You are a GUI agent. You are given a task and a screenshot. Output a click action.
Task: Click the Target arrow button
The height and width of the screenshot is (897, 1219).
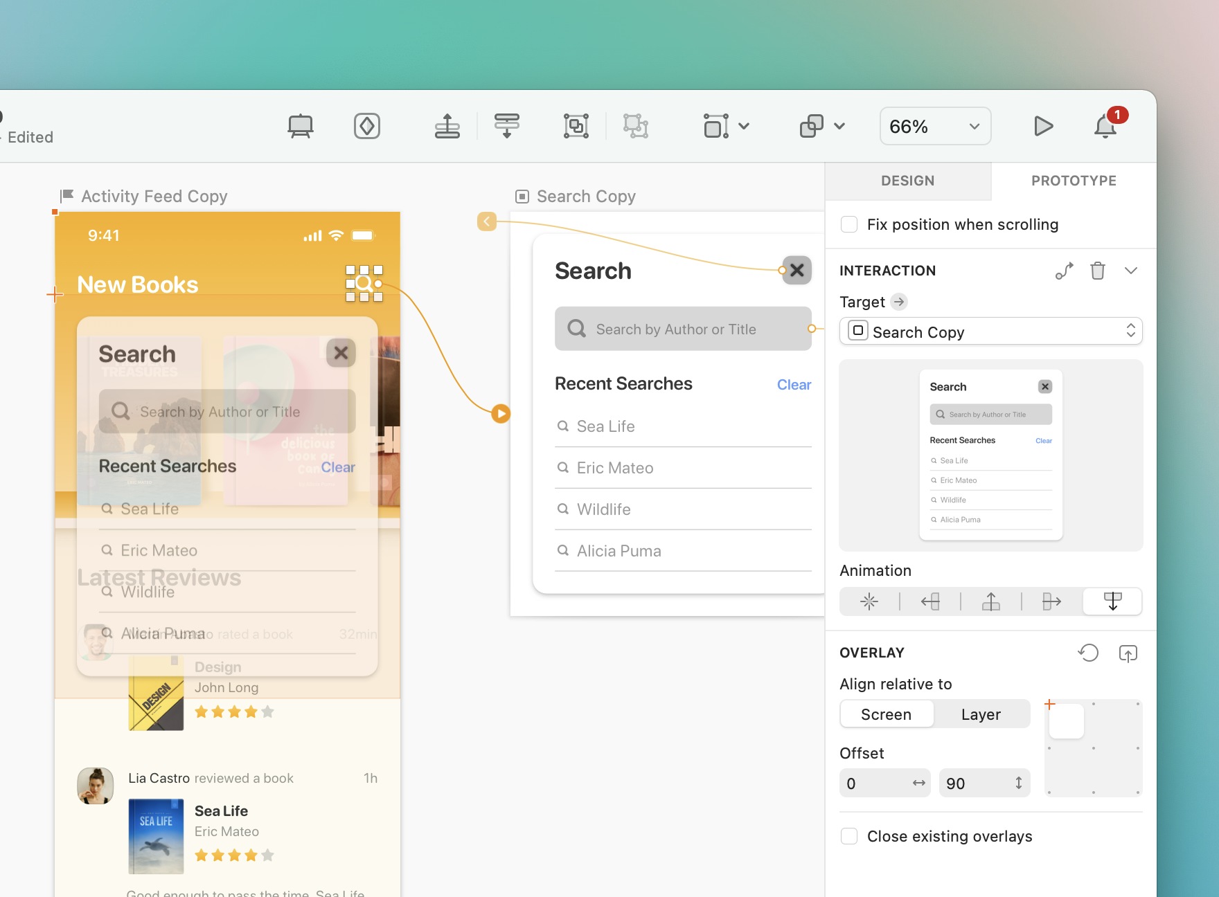click(898, 302)
